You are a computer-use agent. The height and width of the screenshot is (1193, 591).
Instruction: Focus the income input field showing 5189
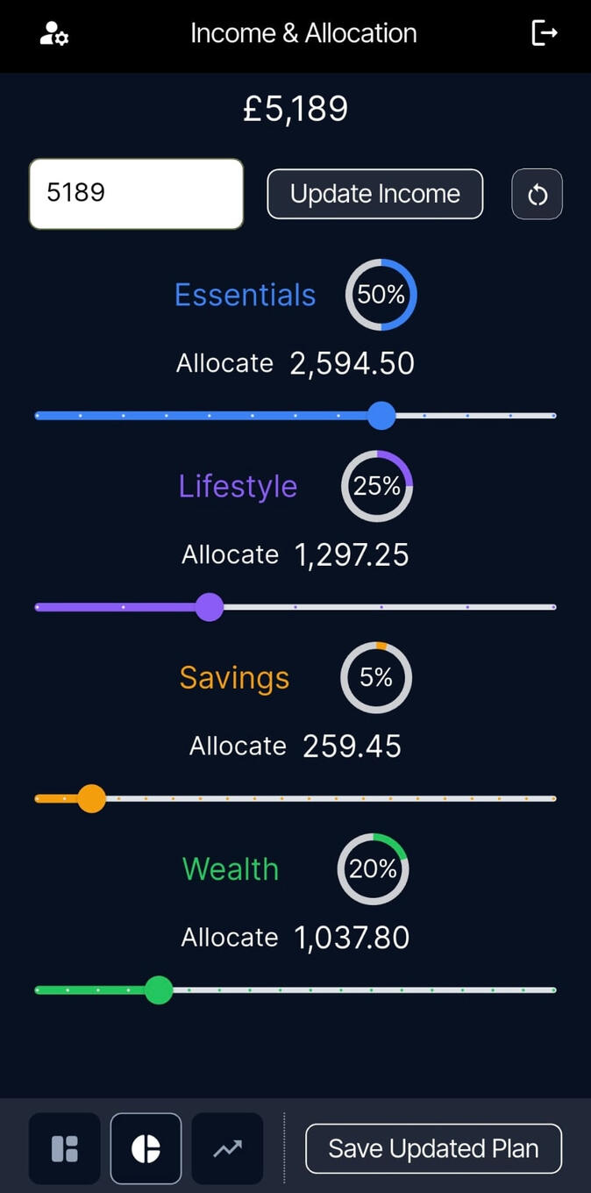(x=136, y=194)
